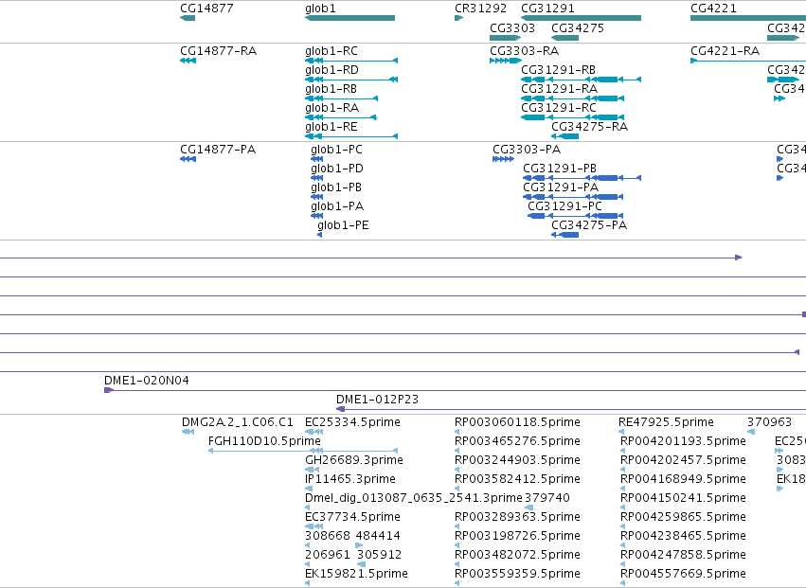Select the RP003582412.5prime EST
Image resolution: width=806 pixels, height=588 pixels.
pyautogui.click(x=518, y=479)
